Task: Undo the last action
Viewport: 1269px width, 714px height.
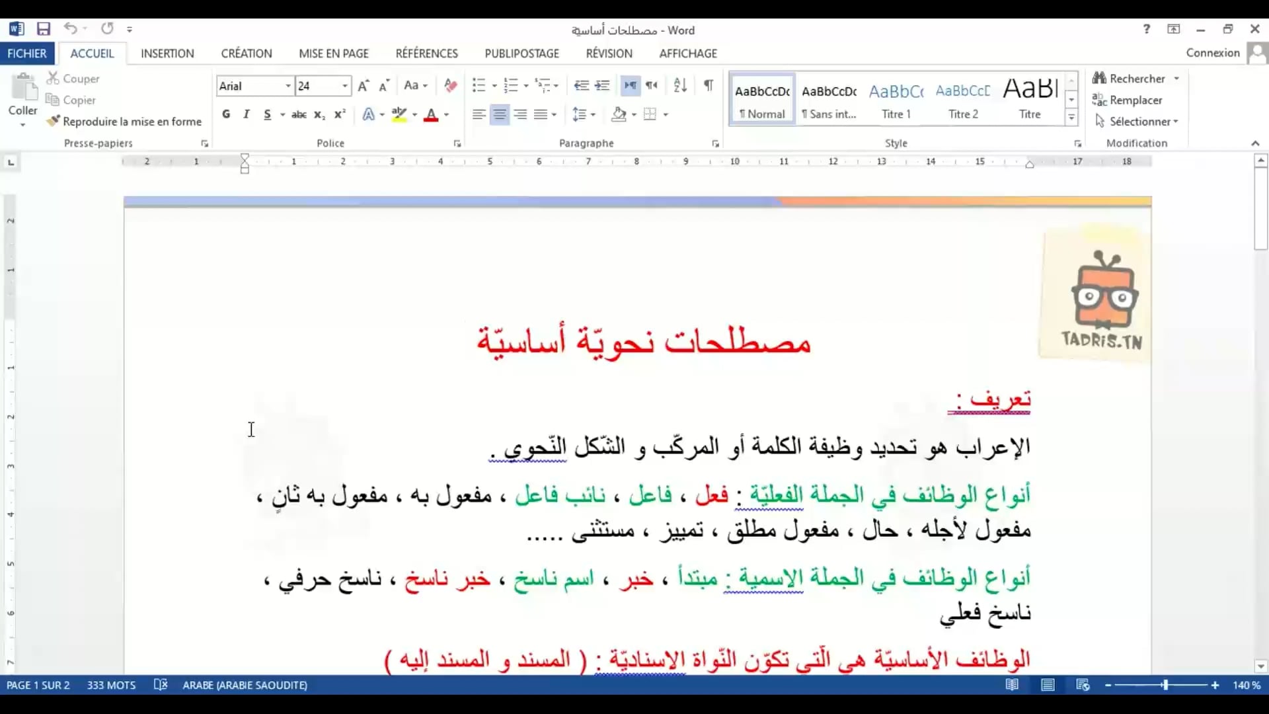Action: click(70, 28)
